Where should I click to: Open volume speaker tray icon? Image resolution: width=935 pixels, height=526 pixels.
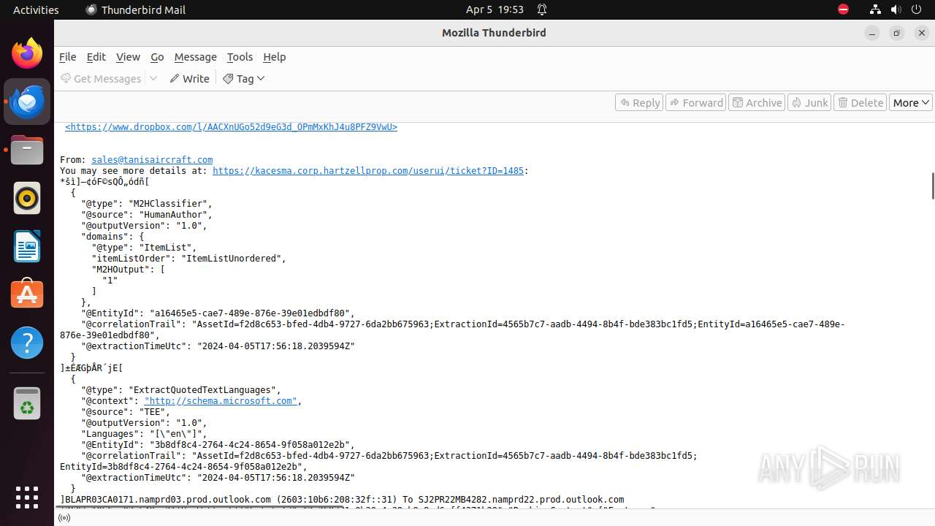(896, 9)
